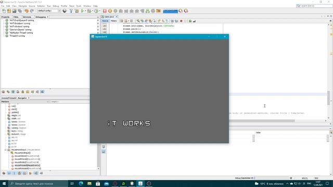The height and width of the screenshot is (187, 333).
Task: Select the AWT-Shutdown running thread
Action: (x=20, y=23)
